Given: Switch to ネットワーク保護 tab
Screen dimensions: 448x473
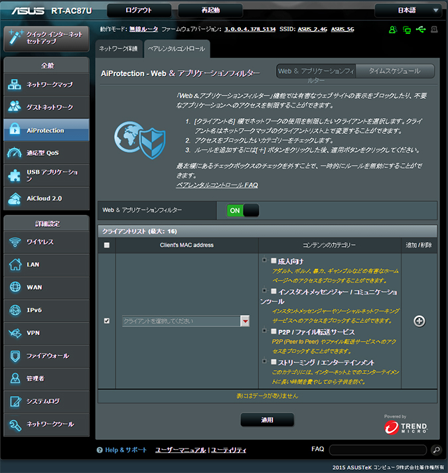Looking at the screenshot, I should pos(119,48).
